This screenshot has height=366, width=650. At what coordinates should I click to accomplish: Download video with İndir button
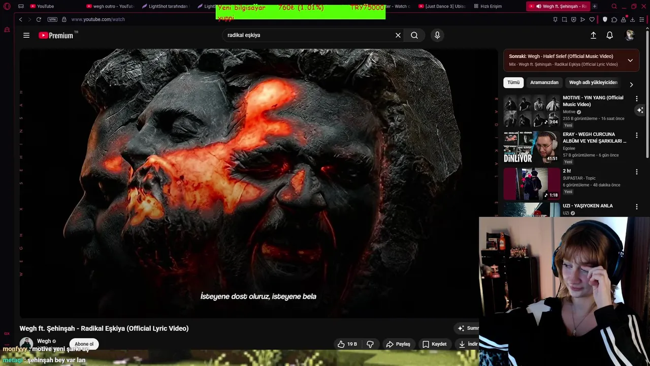click(467, 344)
